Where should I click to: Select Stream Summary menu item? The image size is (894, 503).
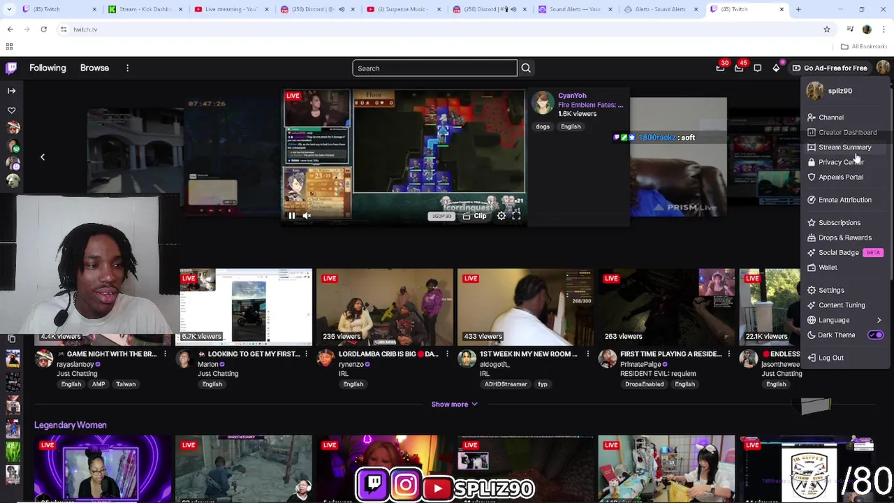coord(845,147)
